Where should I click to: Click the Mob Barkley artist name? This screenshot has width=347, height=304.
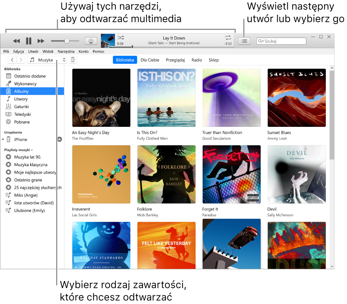point(148,215)
